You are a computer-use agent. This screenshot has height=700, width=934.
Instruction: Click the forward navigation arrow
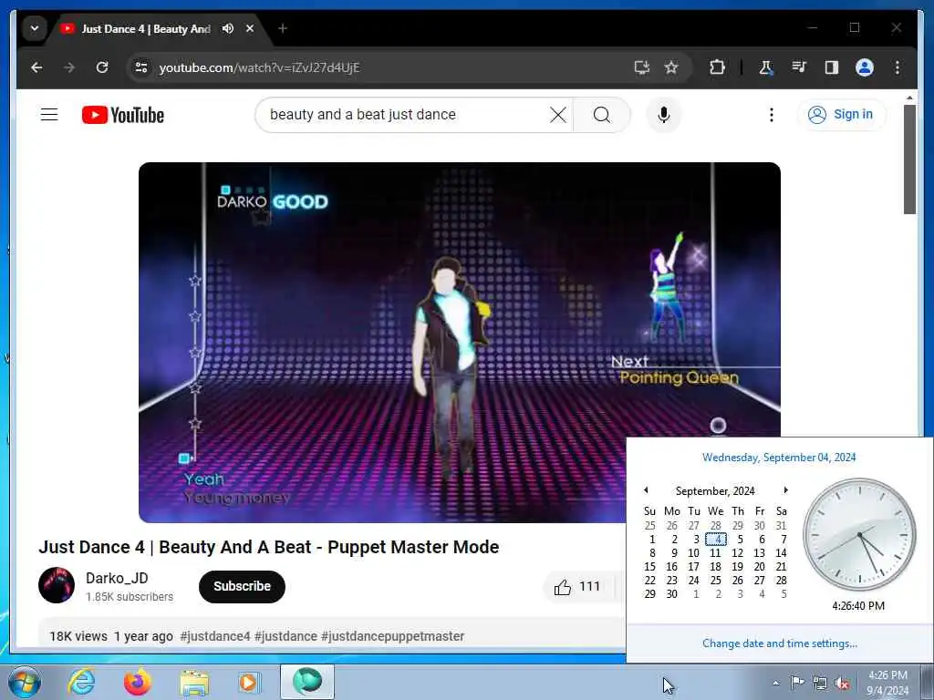click(x=69, y=67)
